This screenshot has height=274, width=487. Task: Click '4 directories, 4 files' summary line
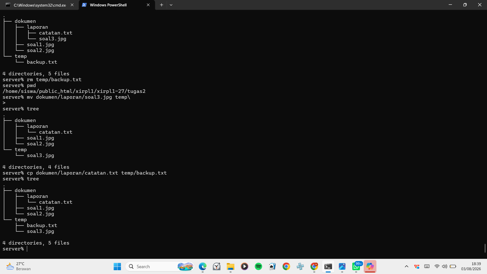pos(36,167)
